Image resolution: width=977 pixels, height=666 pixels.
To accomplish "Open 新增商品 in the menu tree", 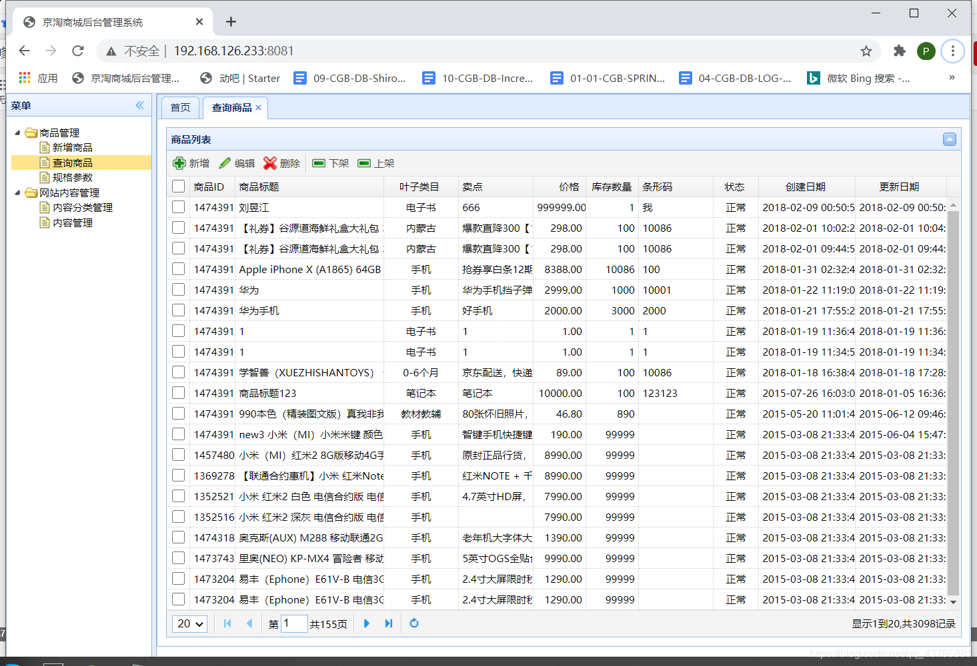I will tap(73, 148).
